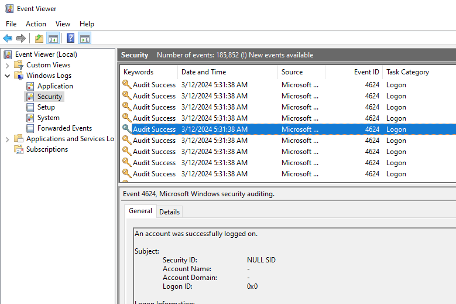Viewport: 456px width, 304px height.
Task: Expand the Custom Views node
Action: point(8,65)
